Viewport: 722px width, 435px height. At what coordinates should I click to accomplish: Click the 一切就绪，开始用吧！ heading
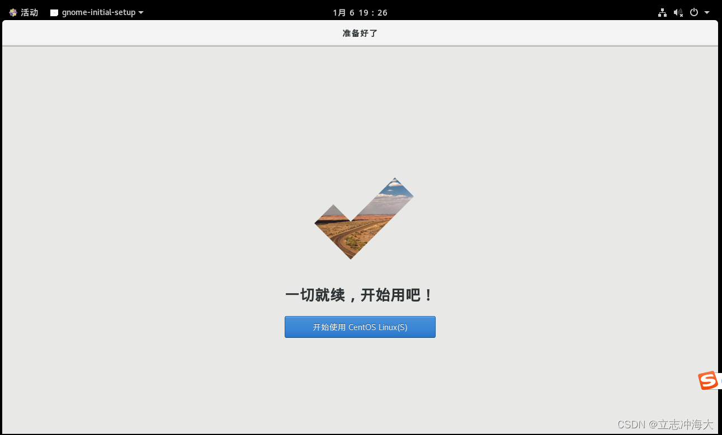[360, 295]
